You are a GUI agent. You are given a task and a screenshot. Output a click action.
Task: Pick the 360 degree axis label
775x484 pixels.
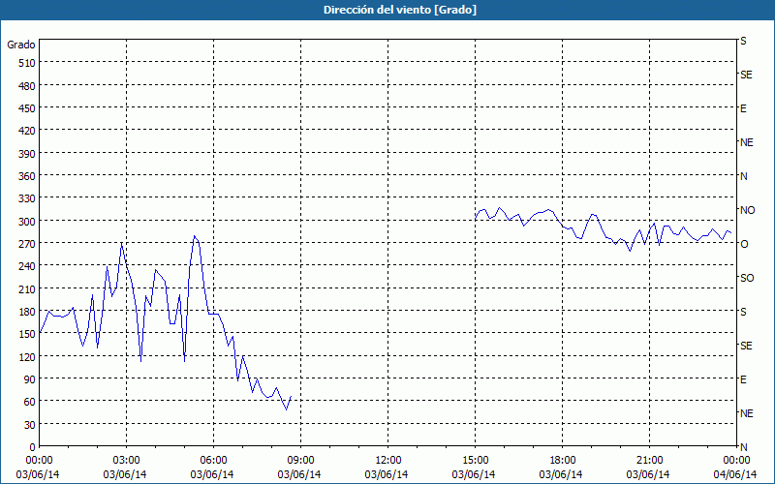point(27,176)
